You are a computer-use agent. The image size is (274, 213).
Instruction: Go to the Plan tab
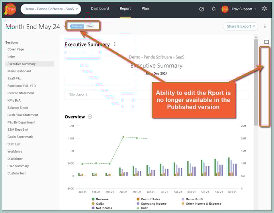coord(145,8)
